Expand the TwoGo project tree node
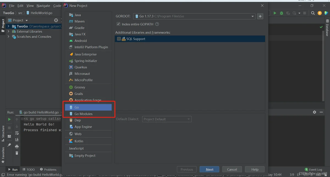Screen dimensions: 330x177 point(9,26)
